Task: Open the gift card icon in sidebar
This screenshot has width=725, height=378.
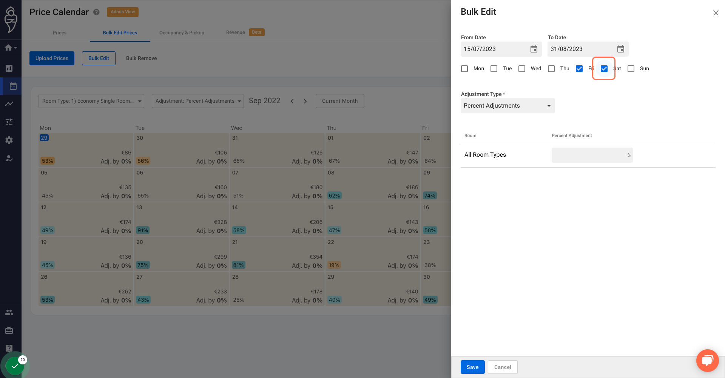Action: pyautogui.click(x=9, y=330)
